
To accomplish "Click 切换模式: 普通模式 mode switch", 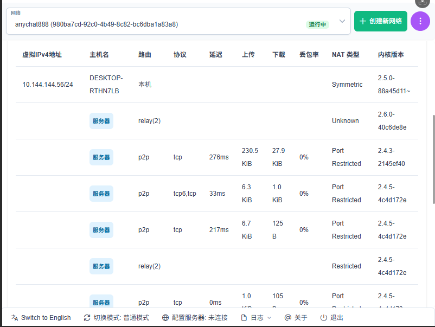I will (x=116, y=318).
